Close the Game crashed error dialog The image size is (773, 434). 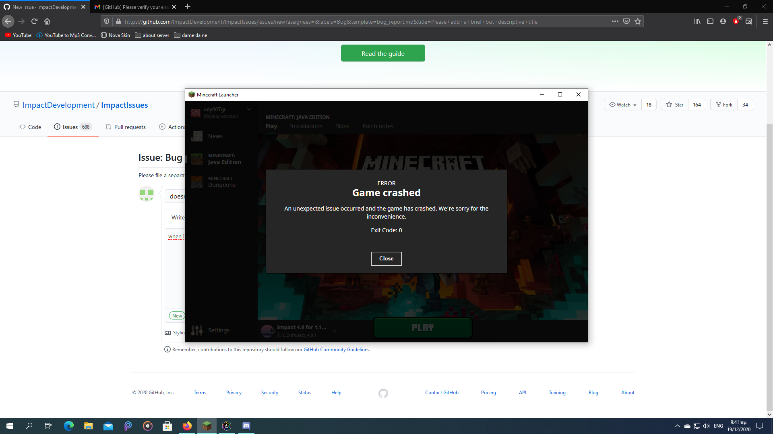tap(386, 258)
